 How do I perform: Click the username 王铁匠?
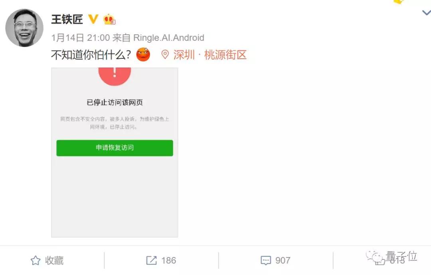tap(67, 19)
